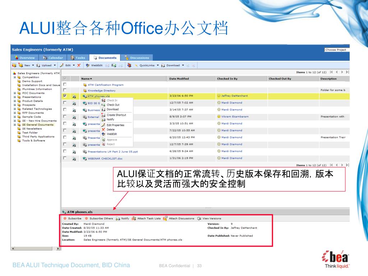
Task: Click the Sales Engineers root tree icon
Action: coord(14,73)
